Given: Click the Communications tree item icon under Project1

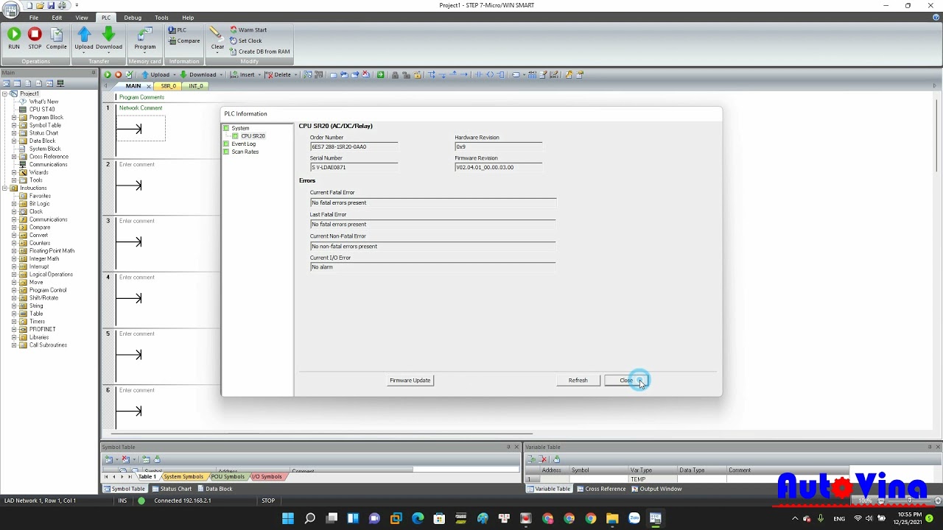Looking at the screenshot, I should coord(23,164).
